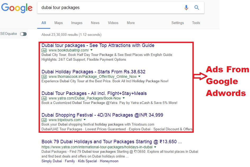The height and width of the screenshot is (167, 250).
Task: Expand dropdown arrow after bookdubaitrip.com URL
Action: coord(91,50)
